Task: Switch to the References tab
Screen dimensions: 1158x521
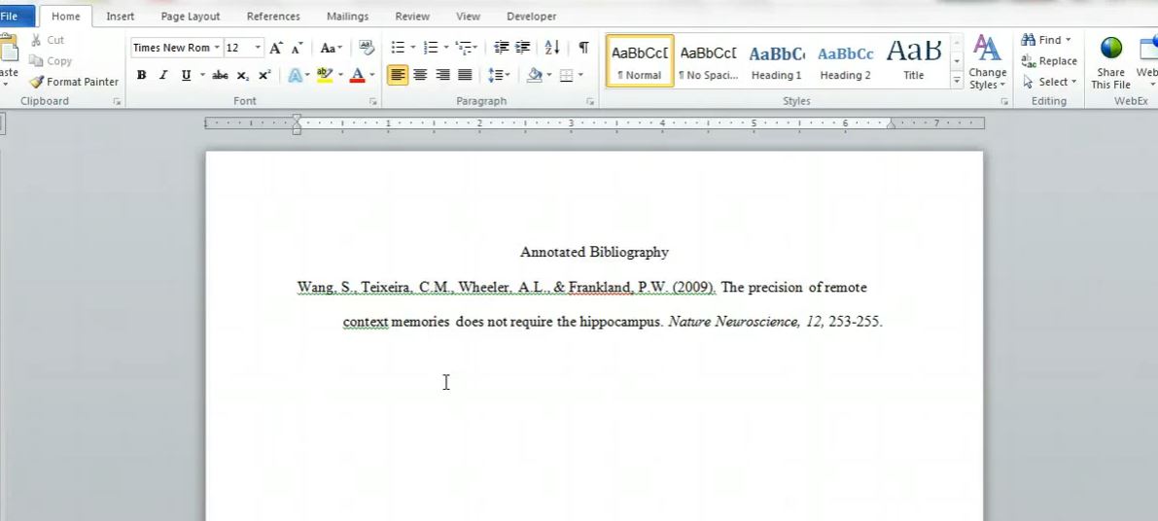Action: [273, 17]
